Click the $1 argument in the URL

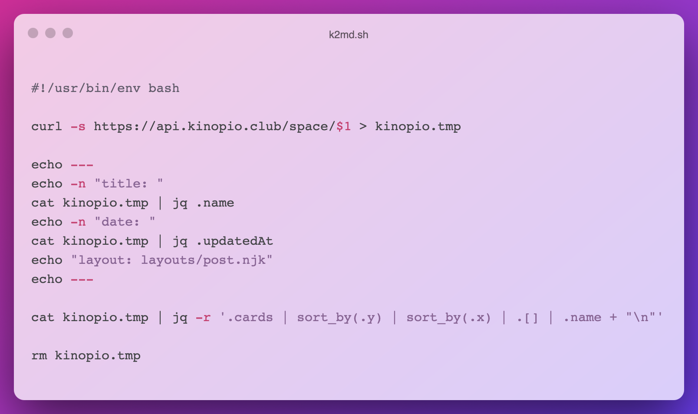(343, 126)
